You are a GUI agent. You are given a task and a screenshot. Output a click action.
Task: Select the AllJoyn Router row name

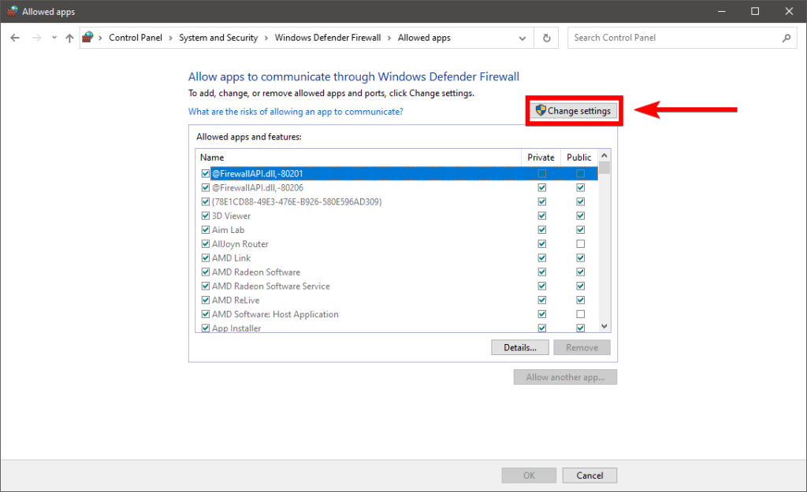click(x=240, y=244)
